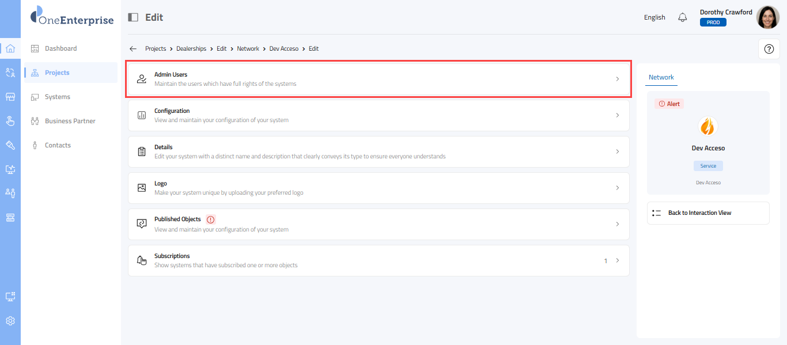The image size is (787, 345).
Task: Click the red alert icon on Published Objects
Action: click(210, 219)
